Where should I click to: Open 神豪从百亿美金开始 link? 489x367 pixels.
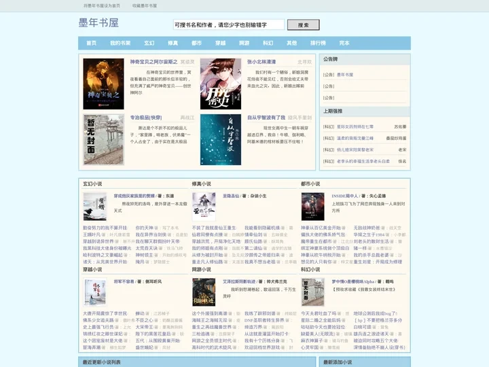pos(321,228)
